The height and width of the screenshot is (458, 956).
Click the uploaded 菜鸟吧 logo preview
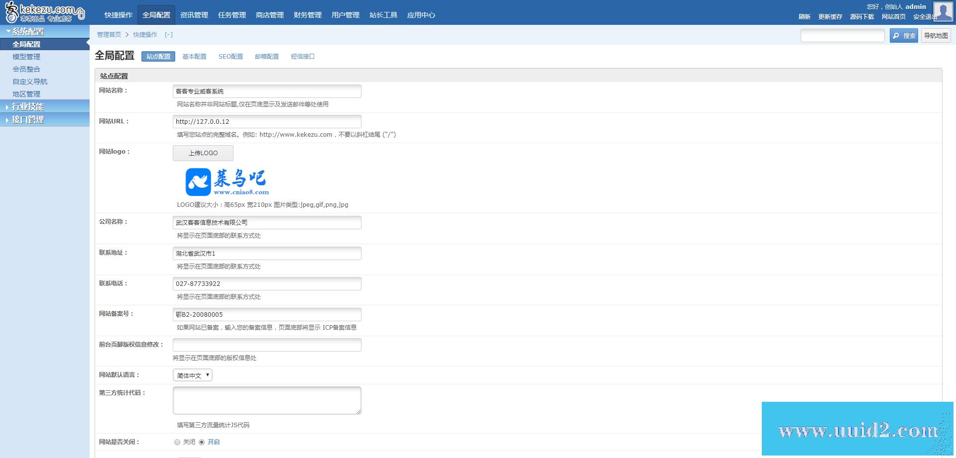227,181
